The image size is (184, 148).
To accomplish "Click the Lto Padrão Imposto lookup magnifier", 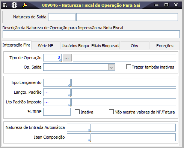I will (x=70, y=105).
